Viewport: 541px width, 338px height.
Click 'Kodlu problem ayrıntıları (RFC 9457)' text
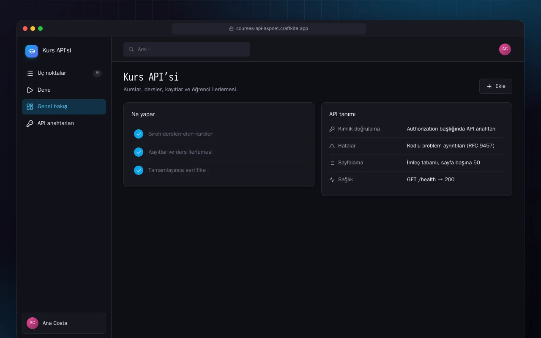click(451, 146)
